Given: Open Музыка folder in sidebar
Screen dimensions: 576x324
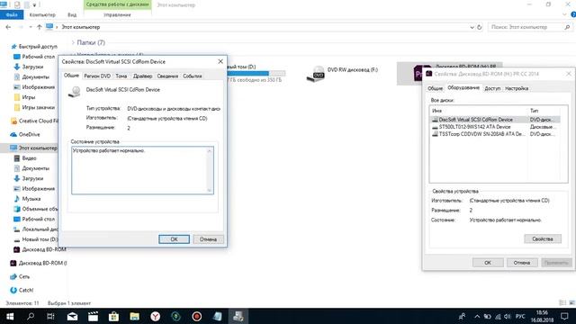Looking at the screenshot, I should click(27, 199).
